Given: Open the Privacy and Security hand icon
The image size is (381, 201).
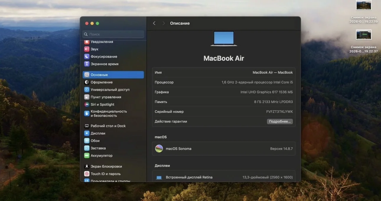Looking at the screenshot, I should point(87,114).
